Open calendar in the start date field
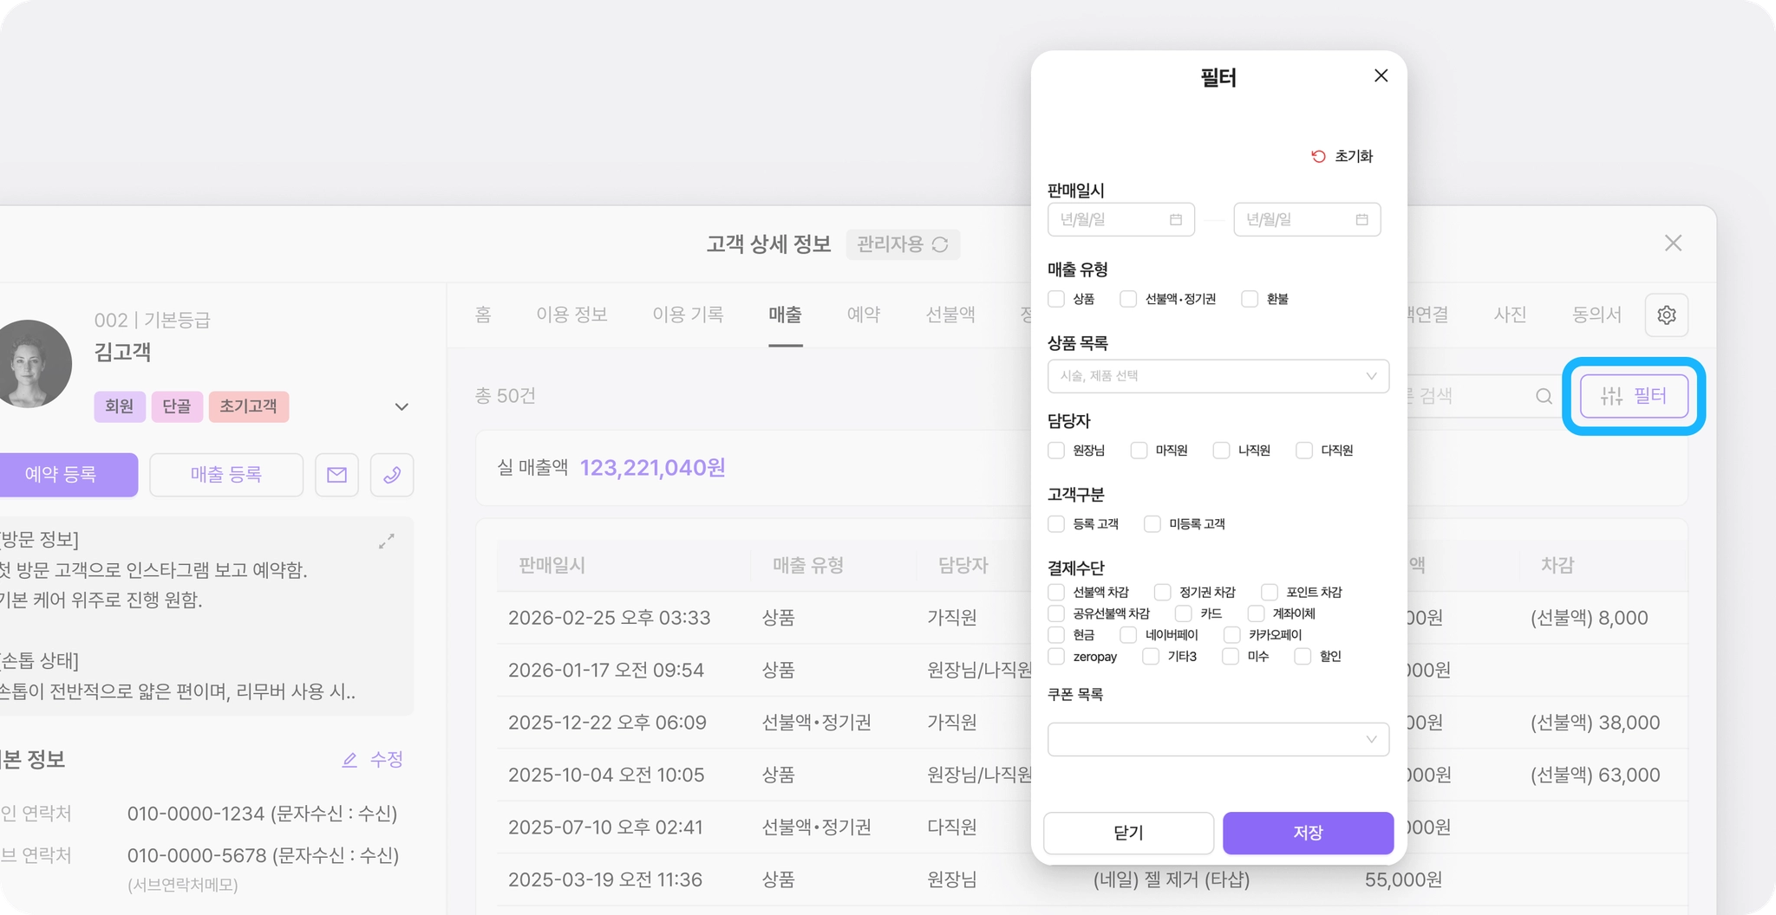1776x915 pixels. (1175, 219)
